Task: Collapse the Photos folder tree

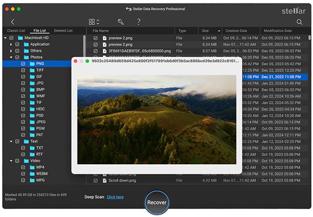Action: 11,57
